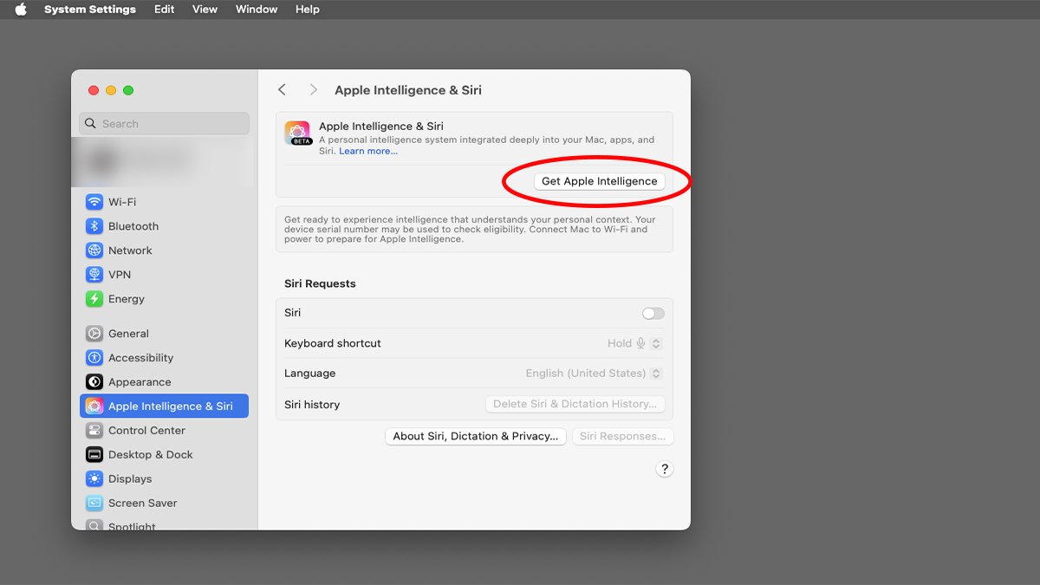The height and width of the screenshot is (585, 1040).
Task: Open the Apple logo menu
Action: pyautogui.click(x=21, y=10)
